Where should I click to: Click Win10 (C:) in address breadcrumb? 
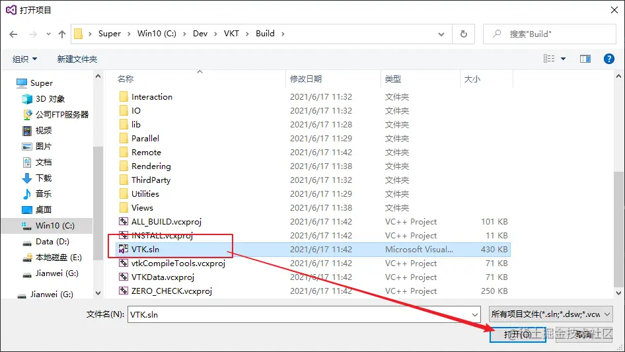click(x=157, y=34)
